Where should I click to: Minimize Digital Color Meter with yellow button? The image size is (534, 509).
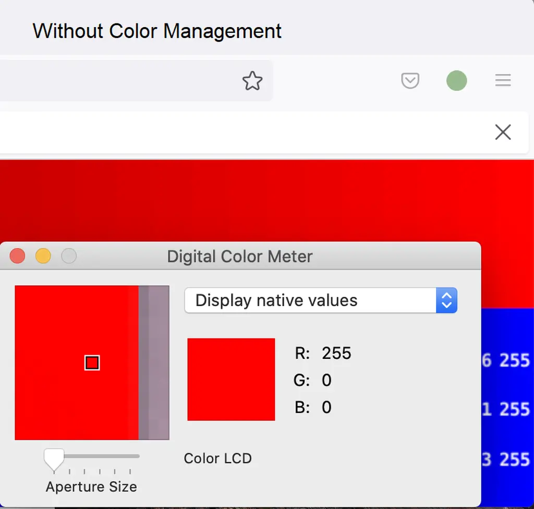click(x=43, y=256)
